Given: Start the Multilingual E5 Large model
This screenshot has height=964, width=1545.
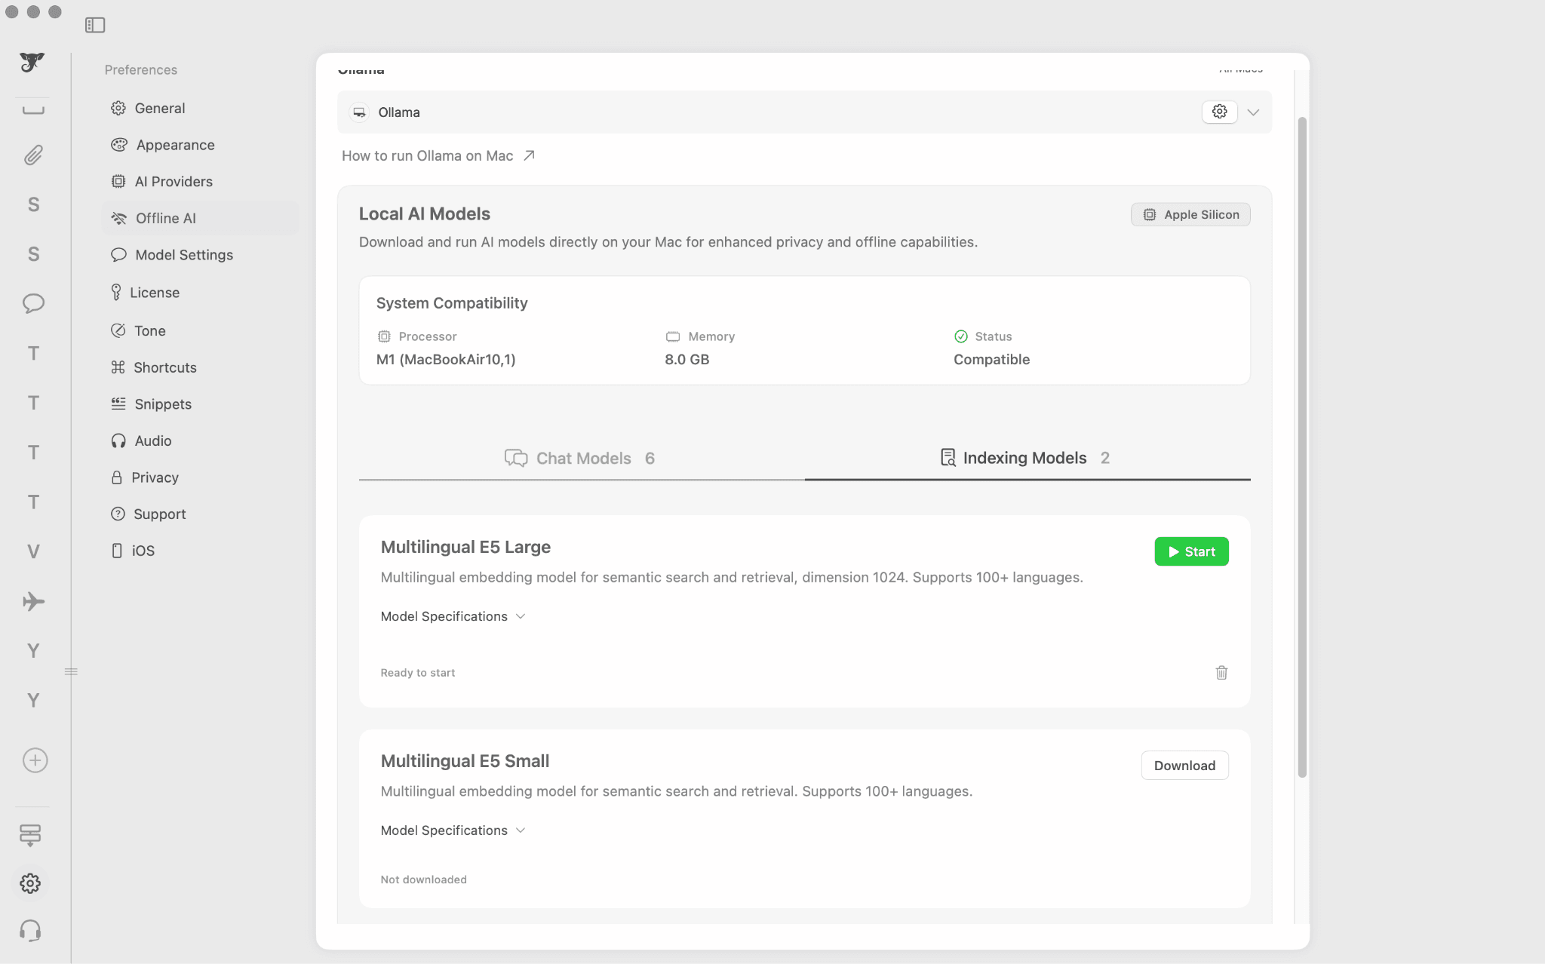Looking at the screenshot, I should pyautogui.click(x=1191, y=551).
